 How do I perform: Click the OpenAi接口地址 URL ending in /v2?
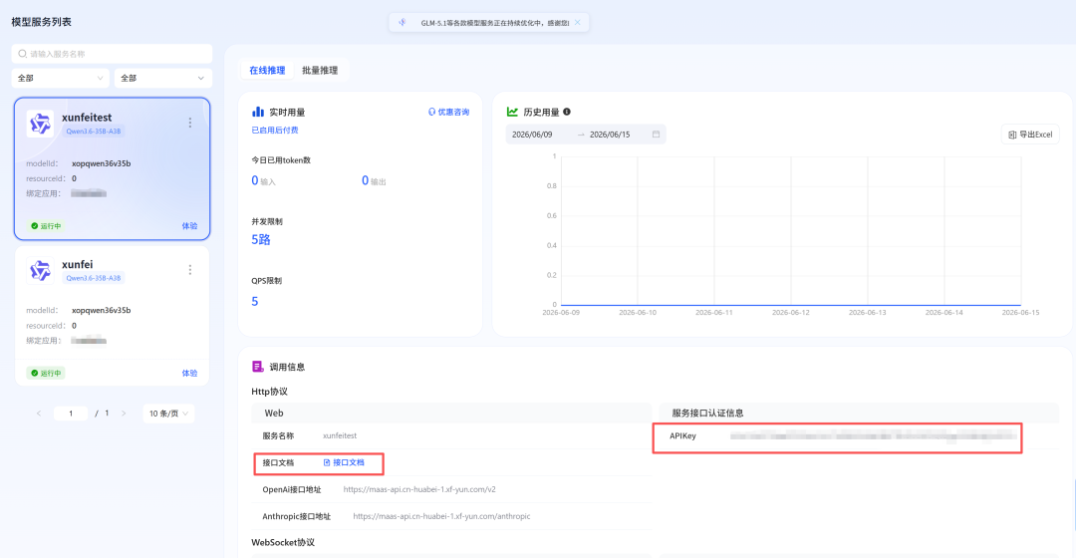coord(419,489)
